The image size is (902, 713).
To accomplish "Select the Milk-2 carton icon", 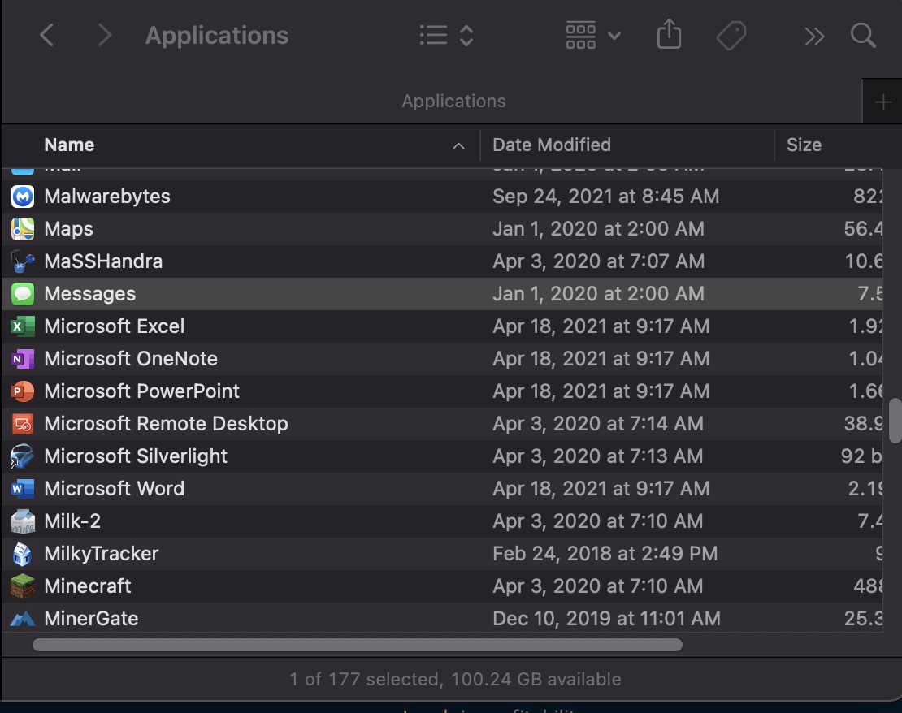I will pos(23,521).
